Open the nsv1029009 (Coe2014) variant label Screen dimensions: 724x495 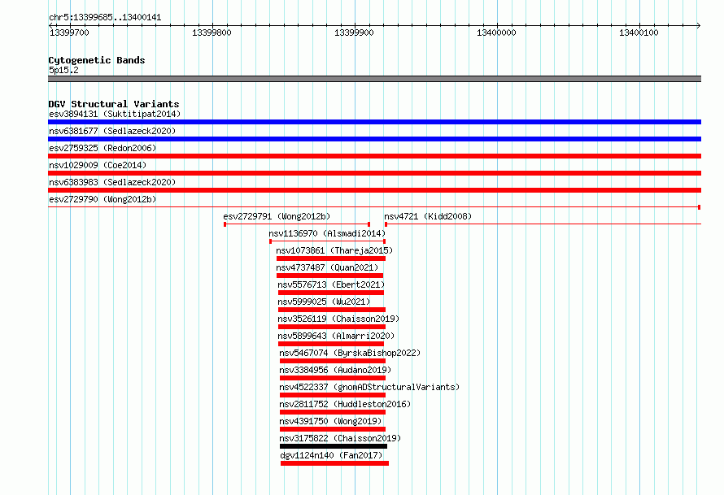point(98,165)
